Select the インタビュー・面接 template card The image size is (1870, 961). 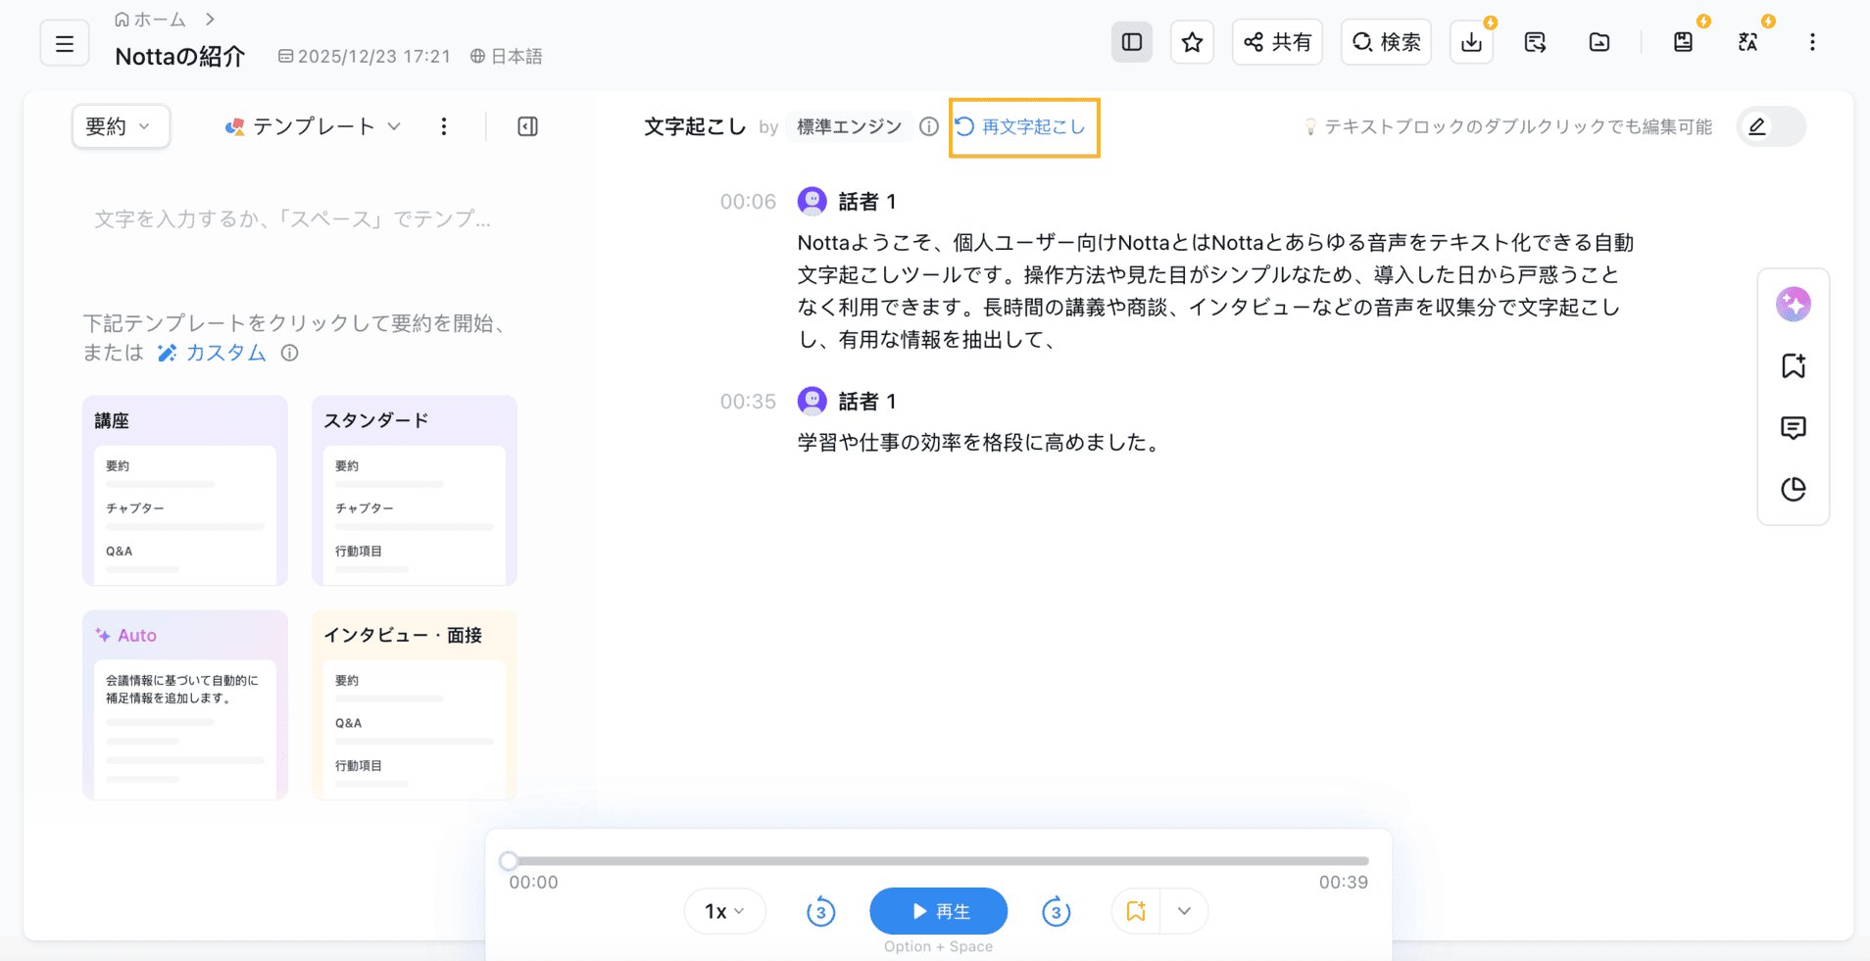click(415, 705)
